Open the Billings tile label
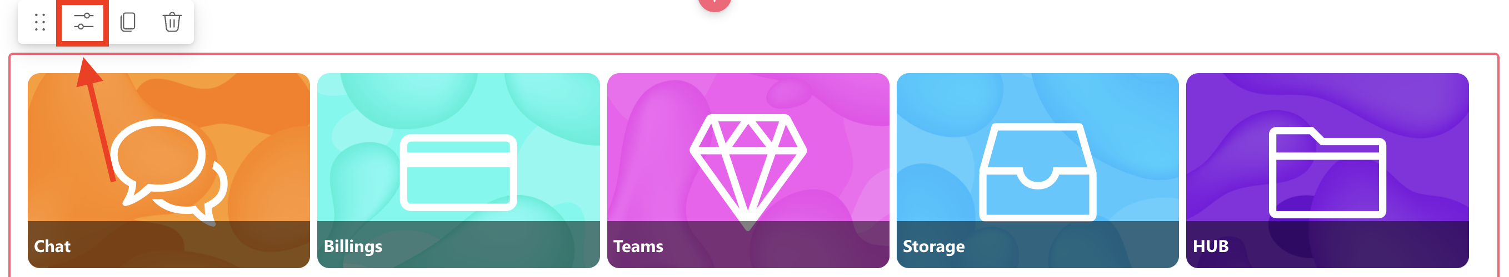The height and width of the screenshot is (277, 1509). pos(353,246)
